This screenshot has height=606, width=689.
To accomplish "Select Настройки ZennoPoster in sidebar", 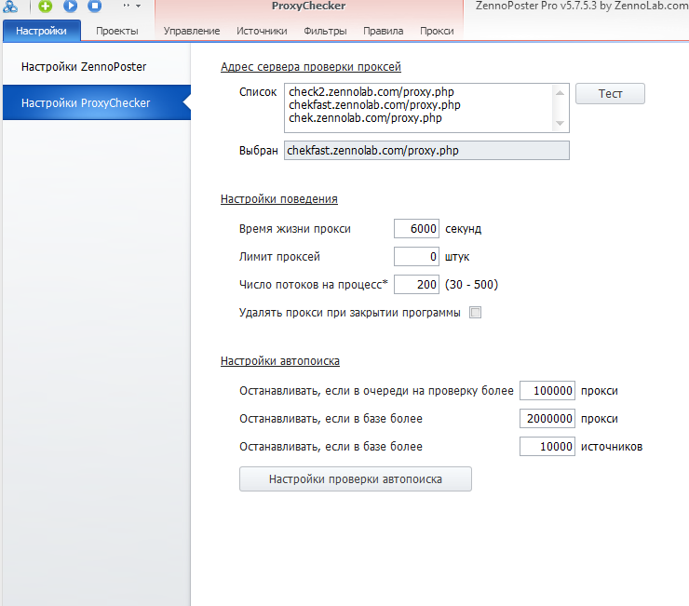I will [97, 67].
